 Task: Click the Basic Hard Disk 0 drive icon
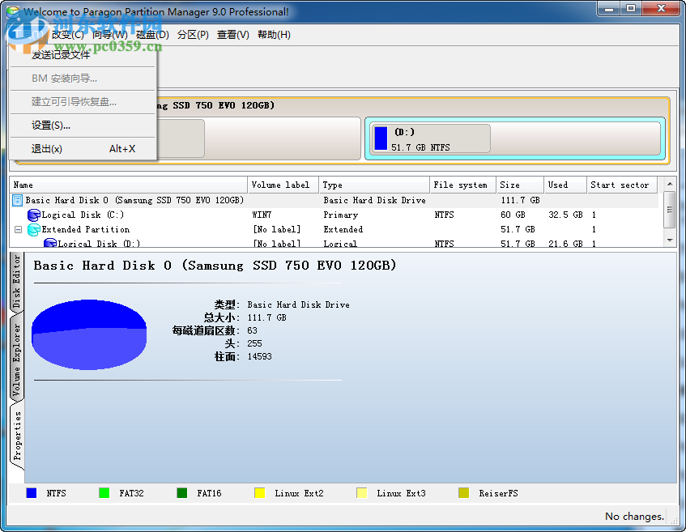[17, 200]
